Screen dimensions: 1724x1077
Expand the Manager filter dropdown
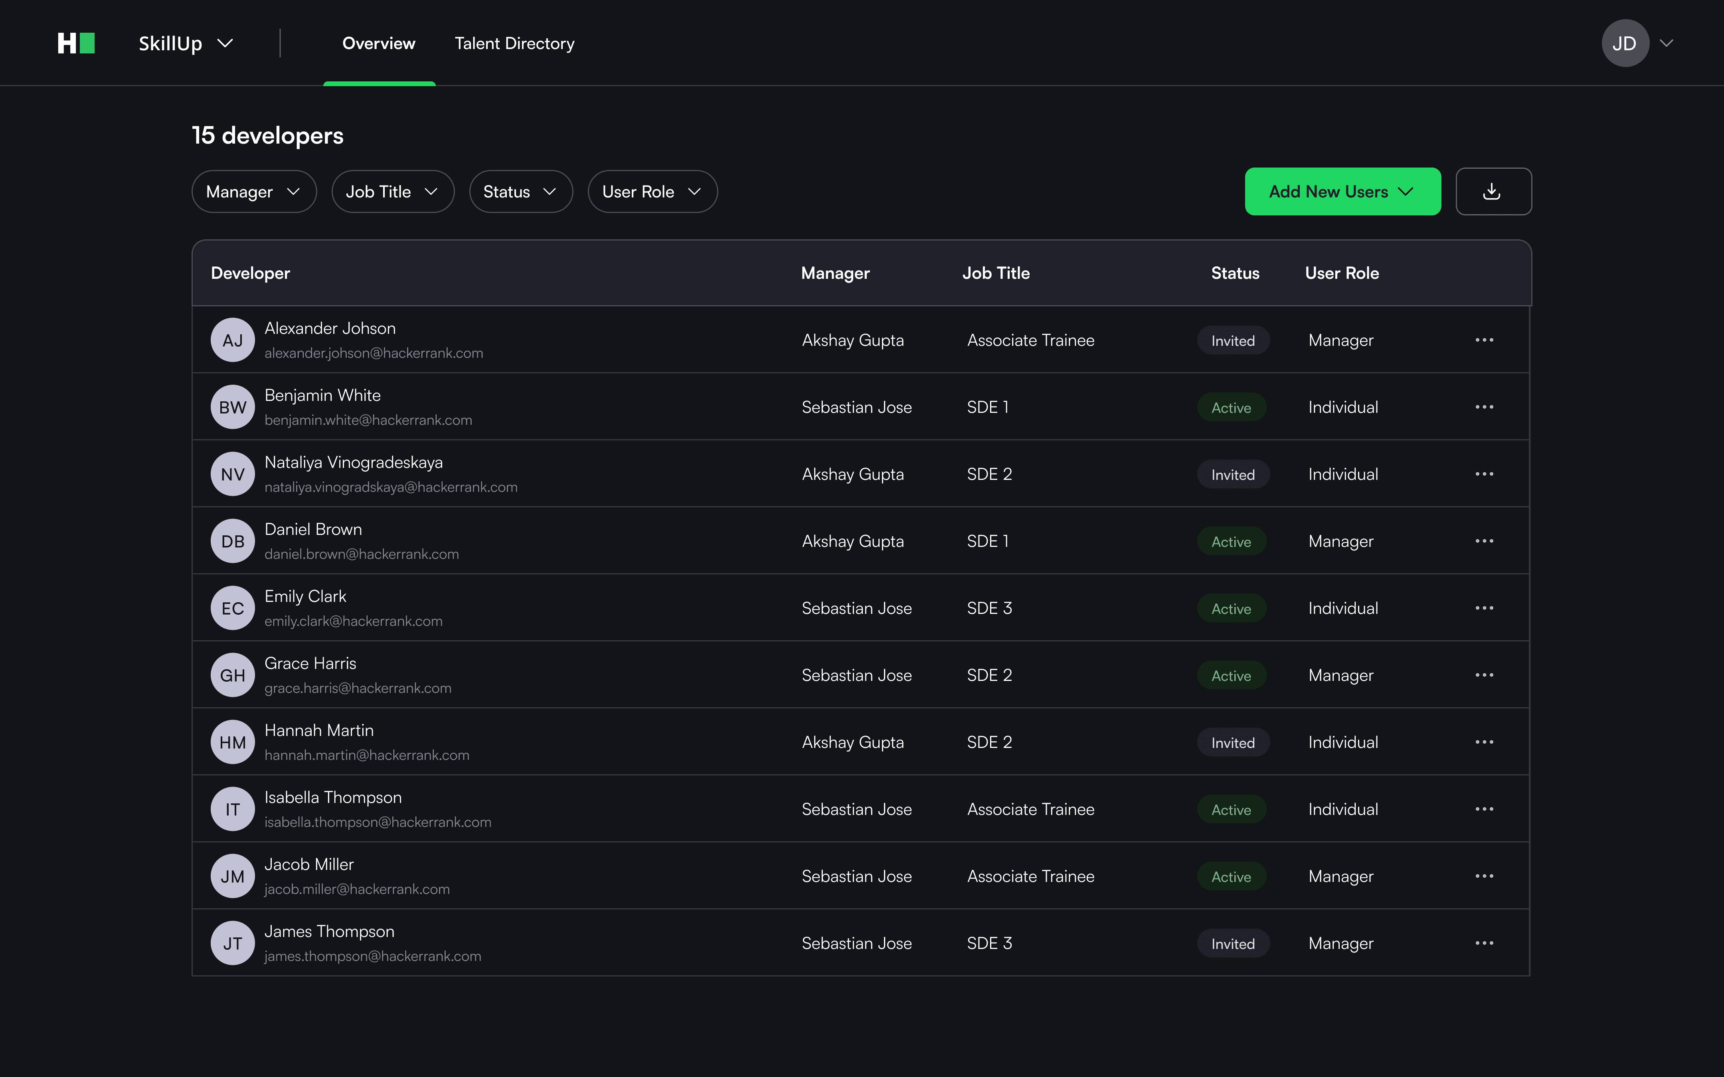coord(254,191)
